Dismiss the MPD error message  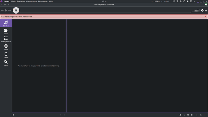coord(206,17)
